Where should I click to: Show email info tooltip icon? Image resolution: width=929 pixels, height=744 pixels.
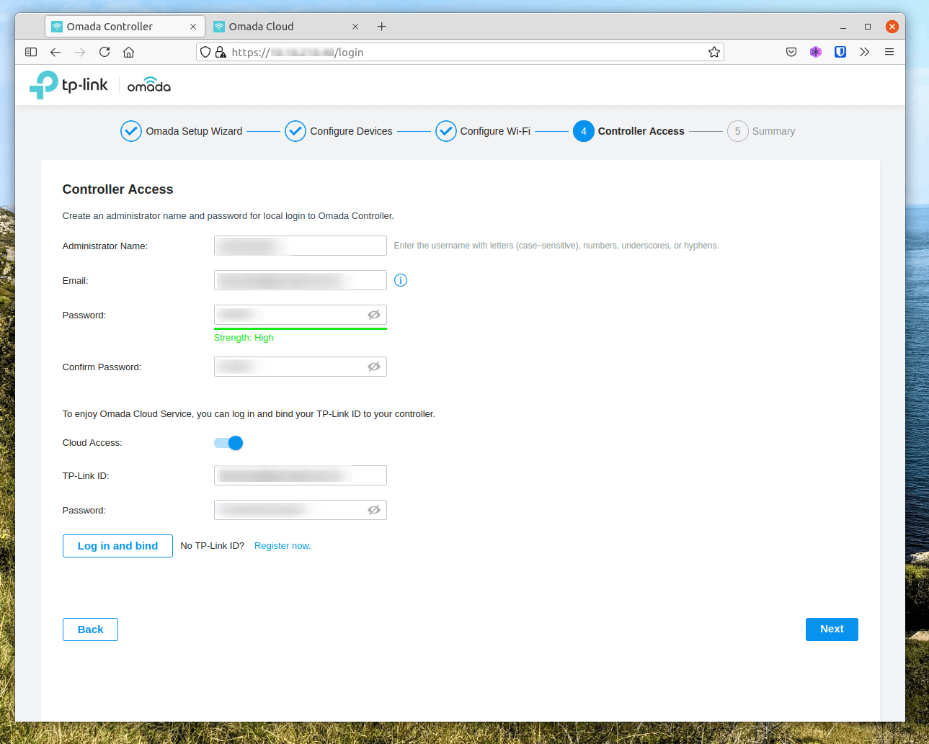[x=401, y=280]
